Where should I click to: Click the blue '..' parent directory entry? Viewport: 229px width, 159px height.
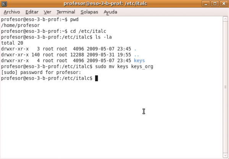coord(137,55)
